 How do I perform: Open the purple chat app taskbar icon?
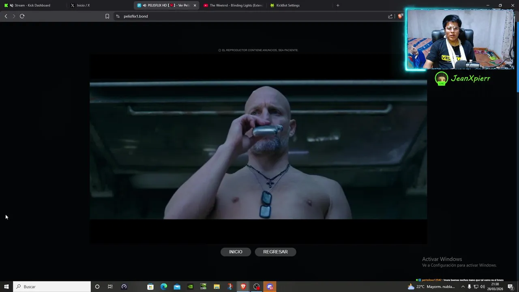pos(270,287)
